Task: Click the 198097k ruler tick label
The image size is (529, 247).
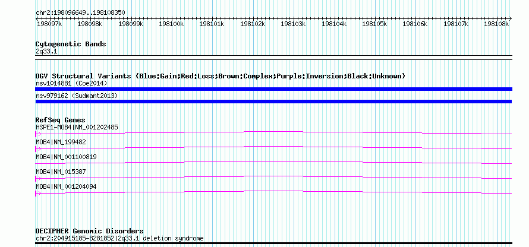Action: [49, 24]
